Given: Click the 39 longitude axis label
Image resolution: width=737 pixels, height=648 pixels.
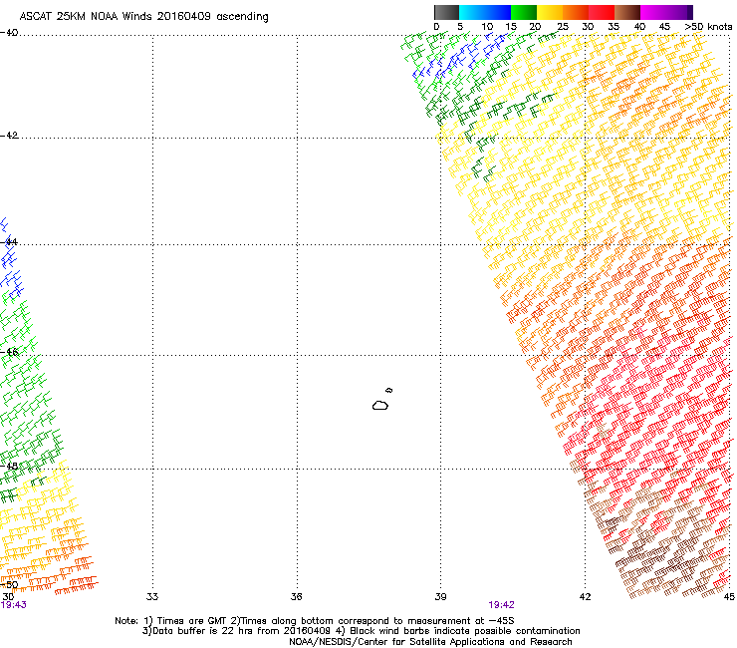Looking at the screenshot, I should click(440, 597).
